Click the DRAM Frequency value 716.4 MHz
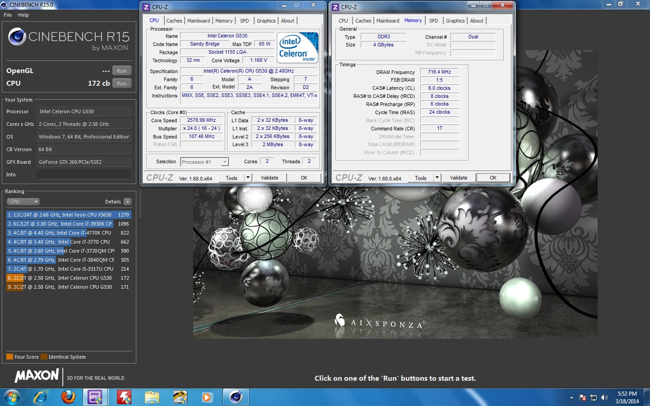 click(440, 72)
